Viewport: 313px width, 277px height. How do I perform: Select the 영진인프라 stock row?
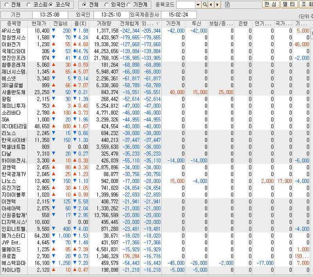156,58
